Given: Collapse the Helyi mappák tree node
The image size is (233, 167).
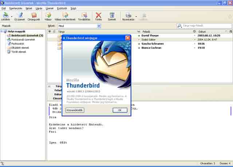Looking at the screenshot, I should (x=2, y=32).
